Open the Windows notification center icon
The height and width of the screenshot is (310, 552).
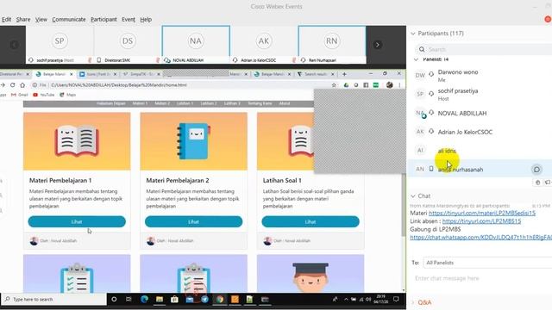click(x=396, y=300)
